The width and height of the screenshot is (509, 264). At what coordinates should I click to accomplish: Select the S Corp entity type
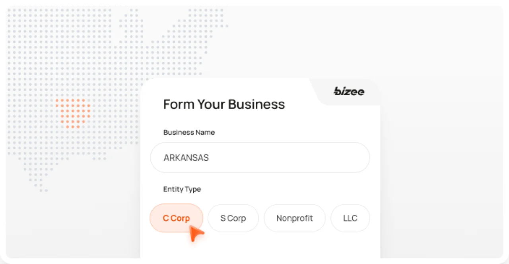pyautogui.click(x=233, y=218)
